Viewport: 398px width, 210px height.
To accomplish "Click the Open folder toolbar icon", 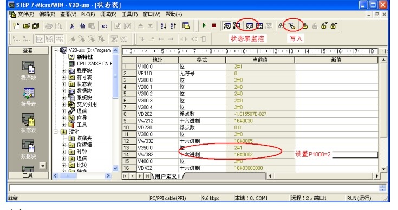I will click(27, 25).
